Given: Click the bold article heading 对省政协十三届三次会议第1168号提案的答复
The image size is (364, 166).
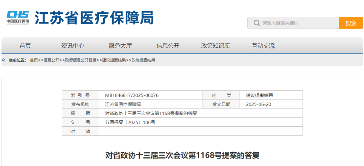Looking at the screenshot, I should pyautogui.click(x=182, y=155).
